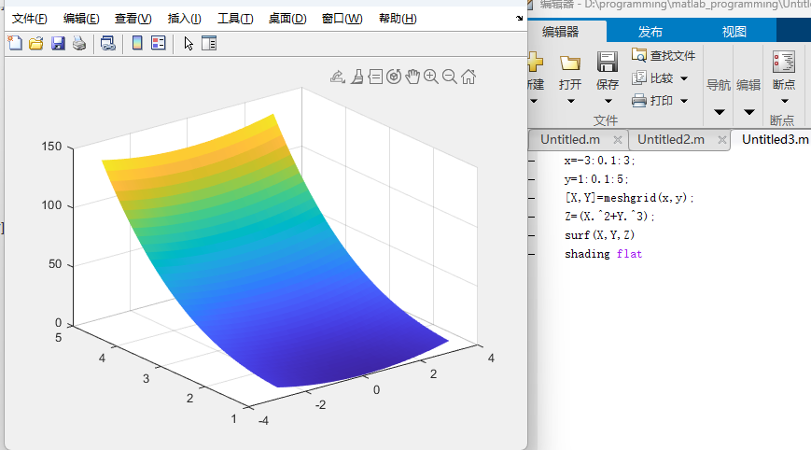Screen dimensions: 811x450
Task: Open the Desktop (桌面) menu in figure
Action: 287,19
